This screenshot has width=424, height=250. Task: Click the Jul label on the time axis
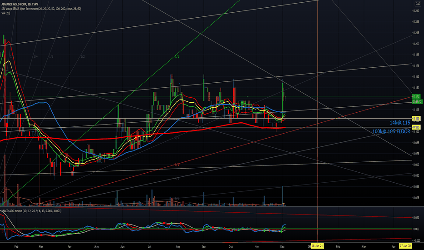click(x=150, y=246)
